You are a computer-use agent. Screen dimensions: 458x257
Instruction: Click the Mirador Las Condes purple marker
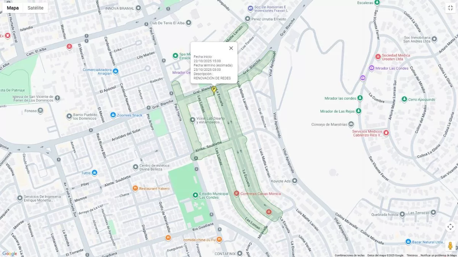click(371, 68)
